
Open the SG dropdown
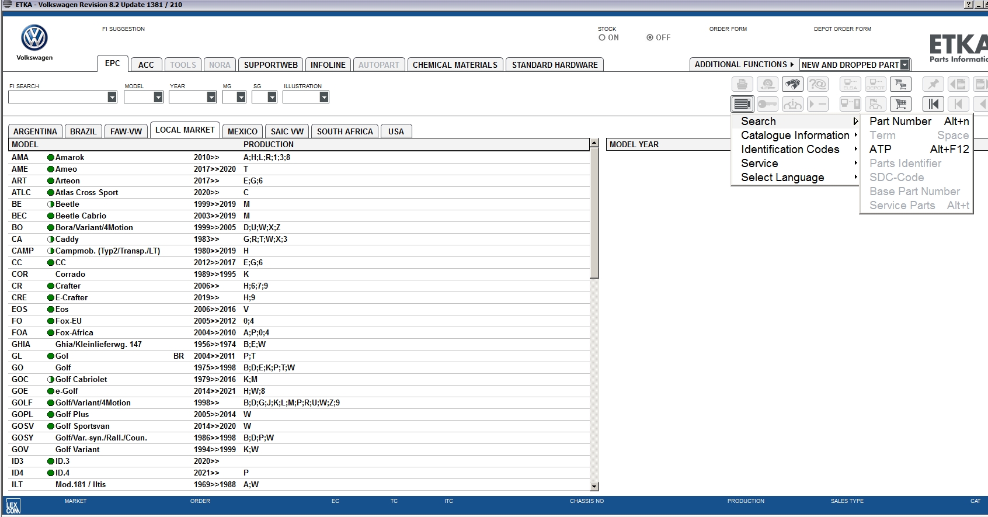(272, 98)
